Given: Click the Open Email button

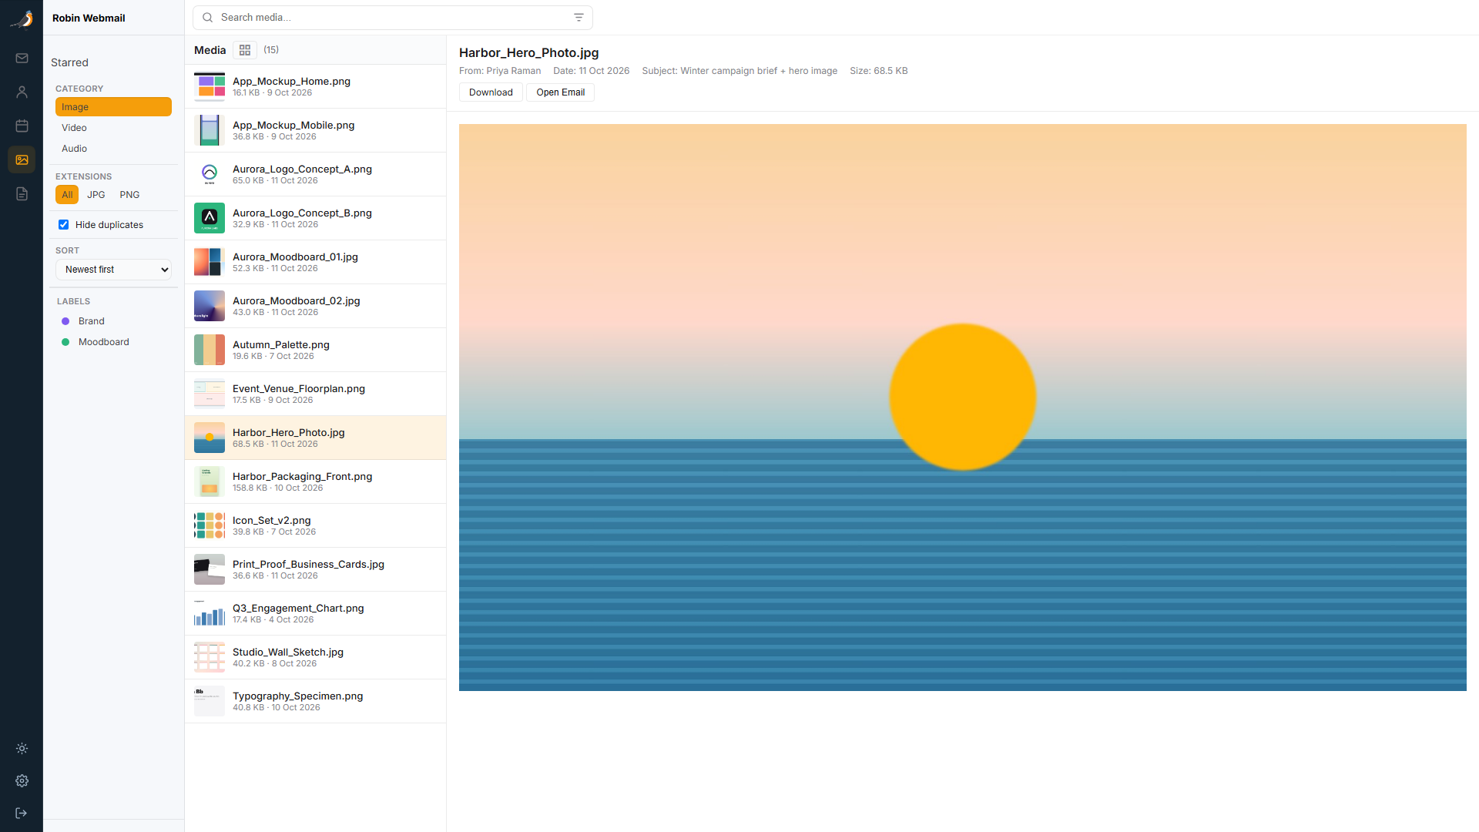Looking at the screenshot, I should point(560,92).
